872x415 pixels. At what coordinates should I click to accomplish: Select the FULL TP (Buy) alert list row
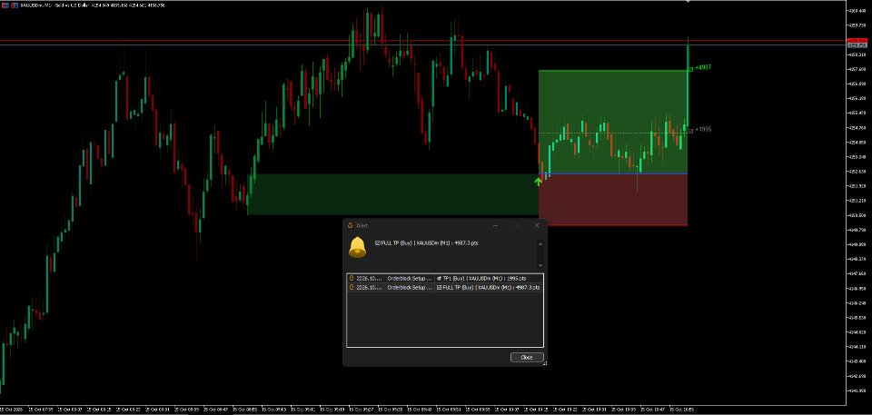(x=445, y=288)
